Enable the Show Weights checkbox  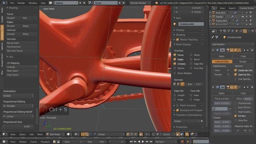click(x=175, y=73)
